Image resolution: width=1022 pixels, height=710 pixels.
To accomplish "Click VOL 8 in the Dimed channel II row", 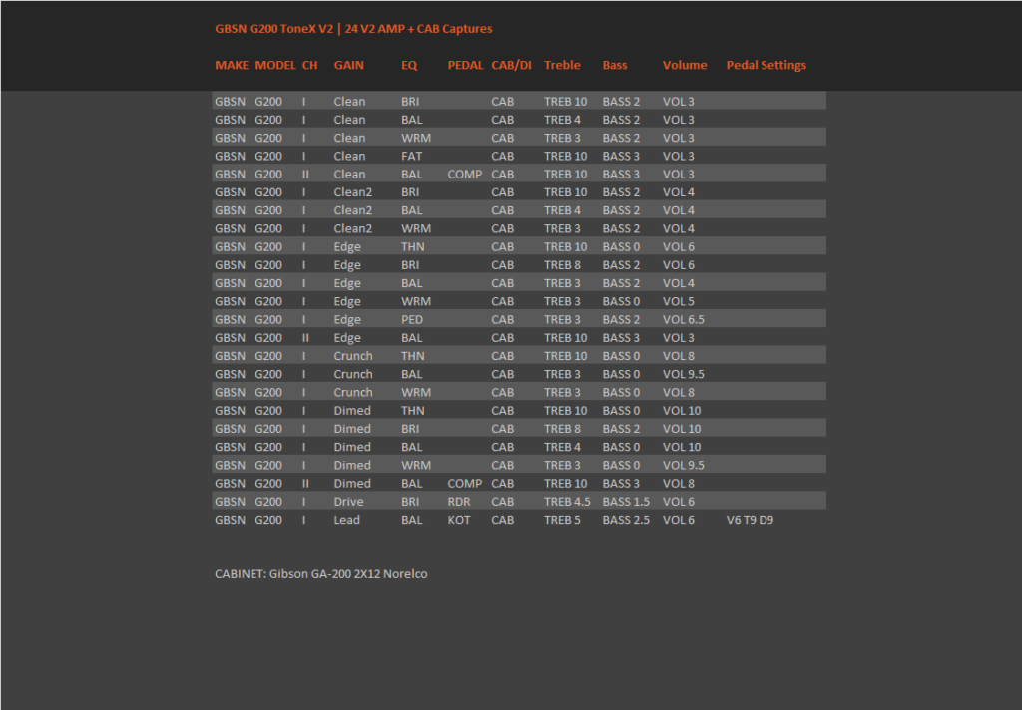I will pos(678,484).
